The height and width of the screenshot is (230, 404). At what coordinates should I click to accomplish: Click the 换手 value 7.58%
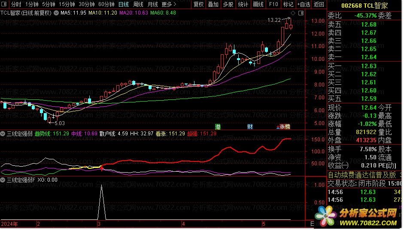[x=368, y=149]
